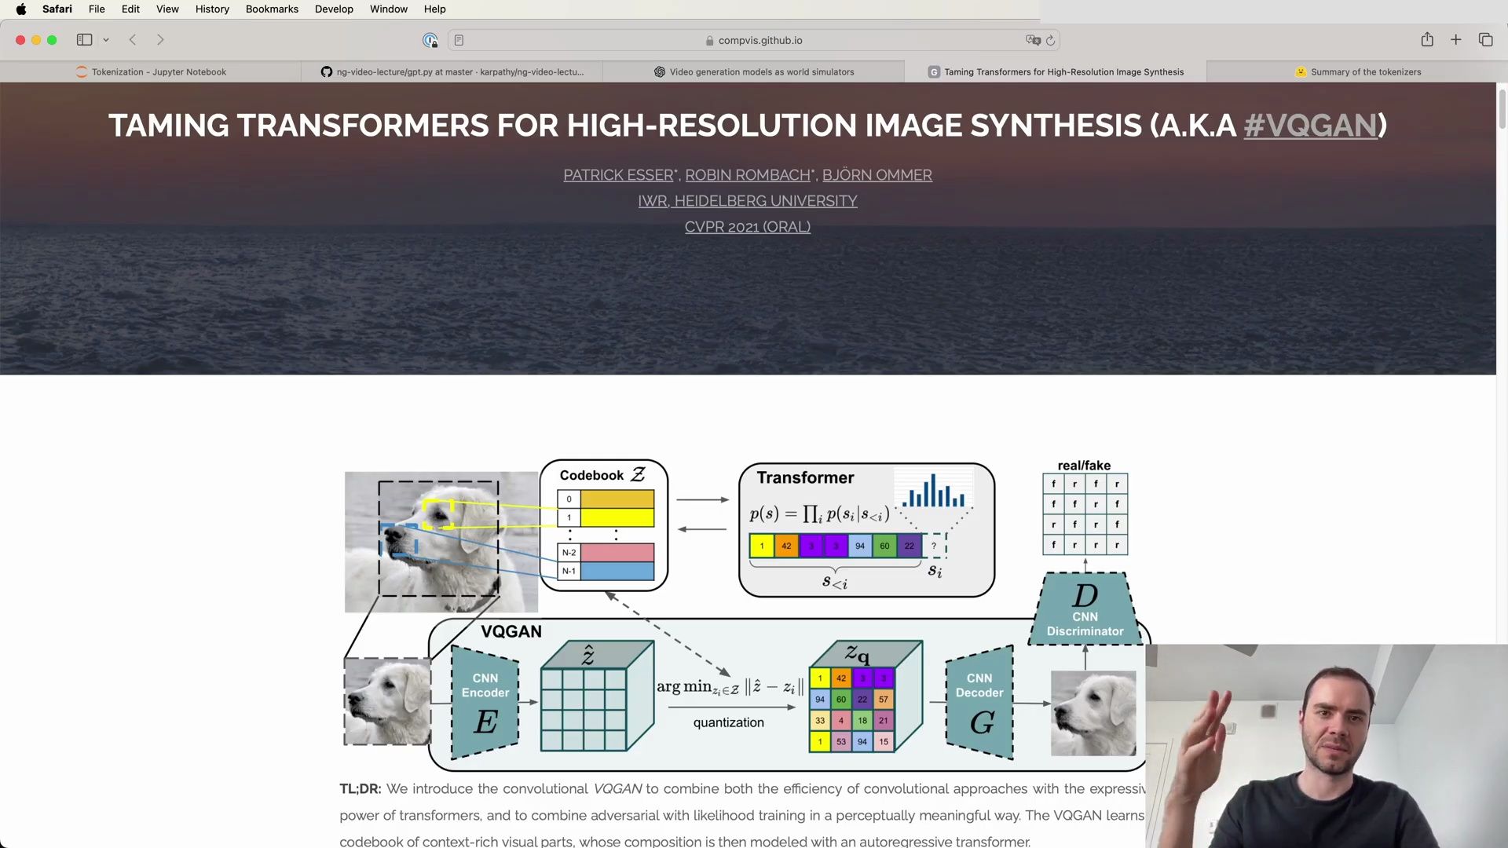Open IWR, Heidelberg University link
Screen dimensions: 1508x848
tap(748, 201)
